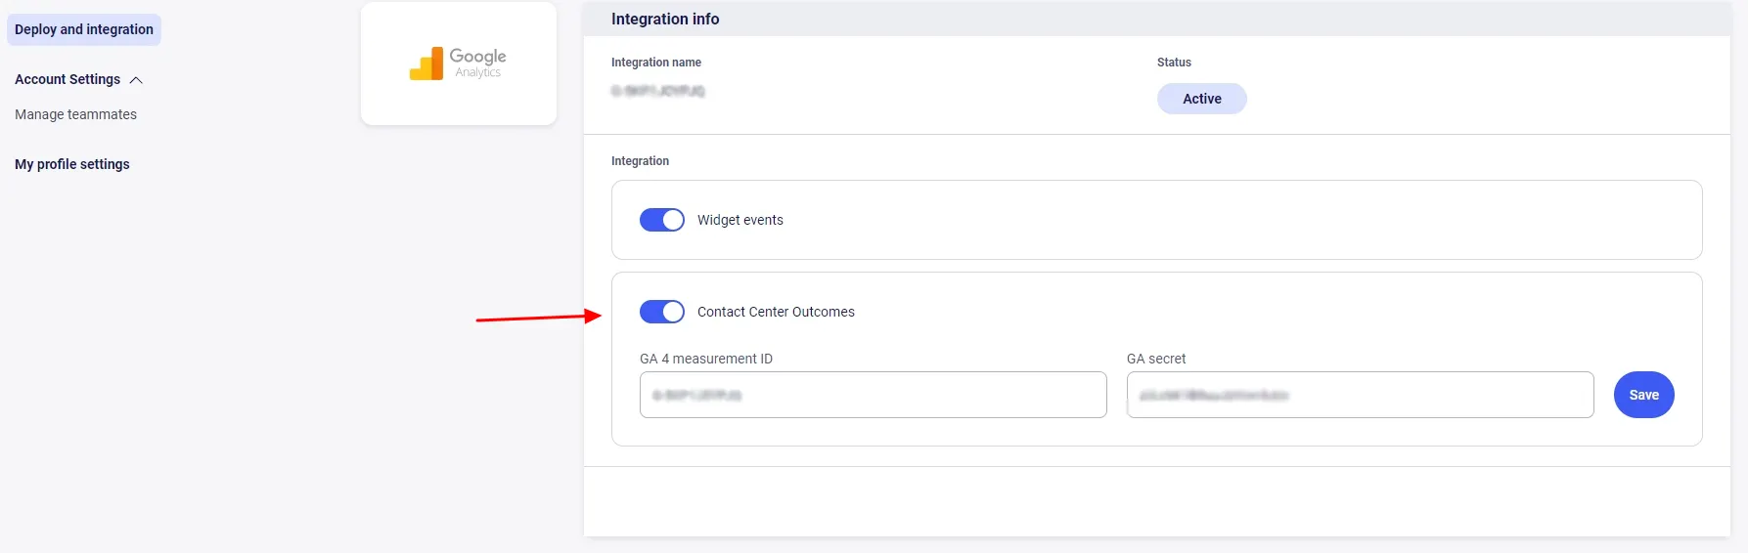Image resolution: width=1748 pixels, height=553 pixels.
Task: Click the Widget events label text
Action: [x=740, y=220]
